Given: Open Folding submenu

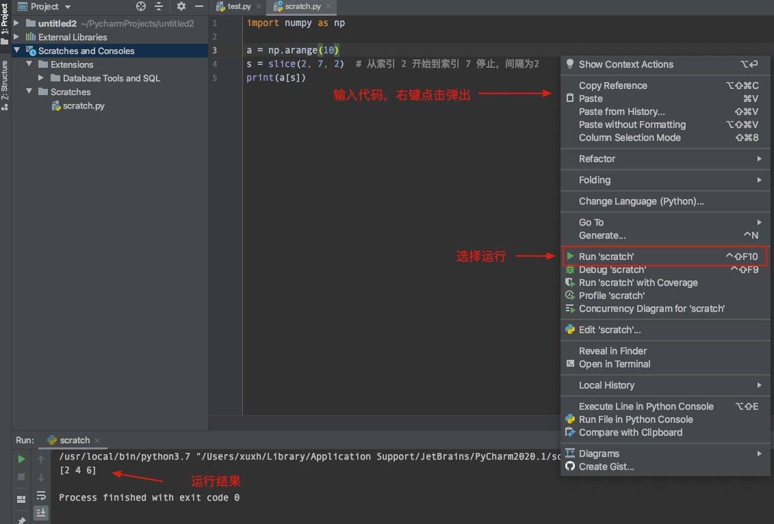Looking at the screenshot, I should pos(665,180).
